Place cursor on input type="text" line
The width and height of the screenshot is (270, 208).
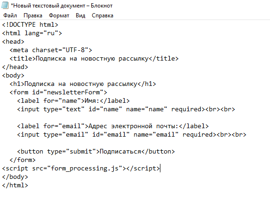(x=126, y=109)
